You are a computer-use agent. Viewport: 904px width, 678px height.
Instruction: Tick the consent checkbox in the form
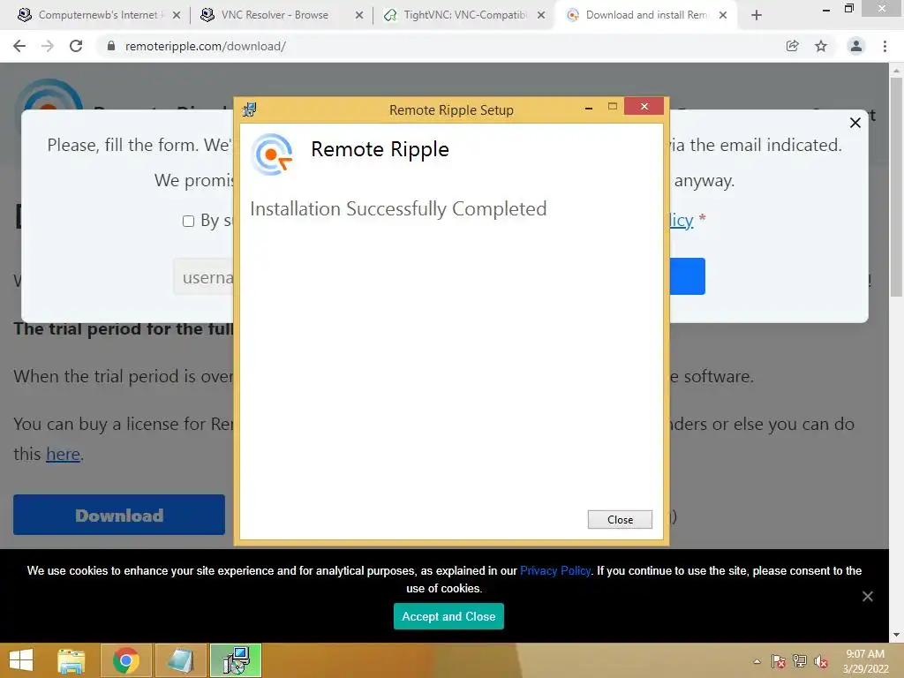(x=188, y=221)
